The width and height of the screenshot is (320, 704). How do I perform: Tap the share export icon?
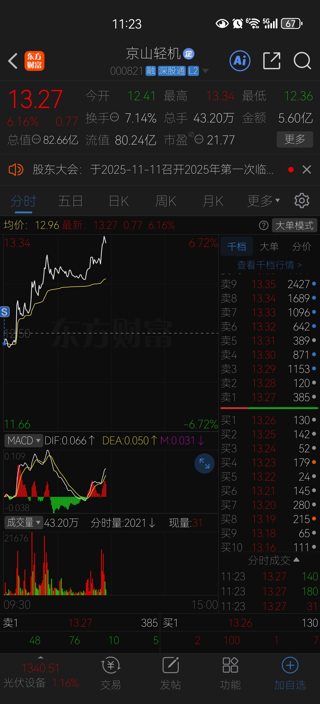click(x=271, y=61)
